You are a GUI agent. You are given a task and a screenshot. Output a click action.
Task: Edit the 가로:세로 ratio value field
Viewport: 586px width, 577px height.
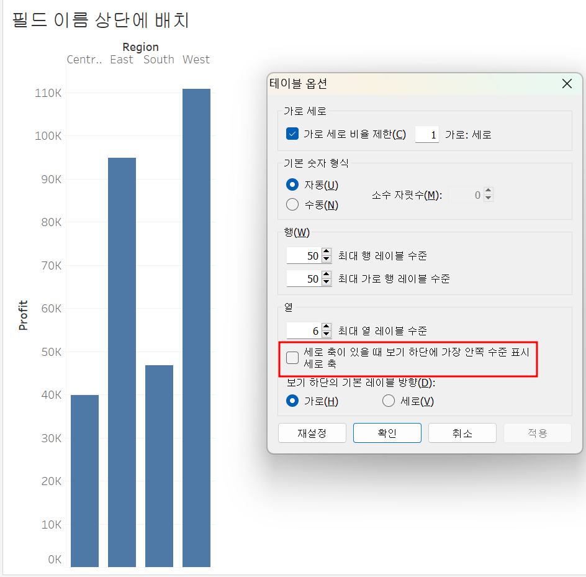click(427, 135)
